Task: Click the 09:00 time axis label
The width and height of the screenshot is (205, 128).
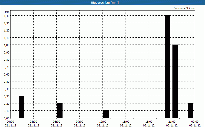Action: [79, 122]
